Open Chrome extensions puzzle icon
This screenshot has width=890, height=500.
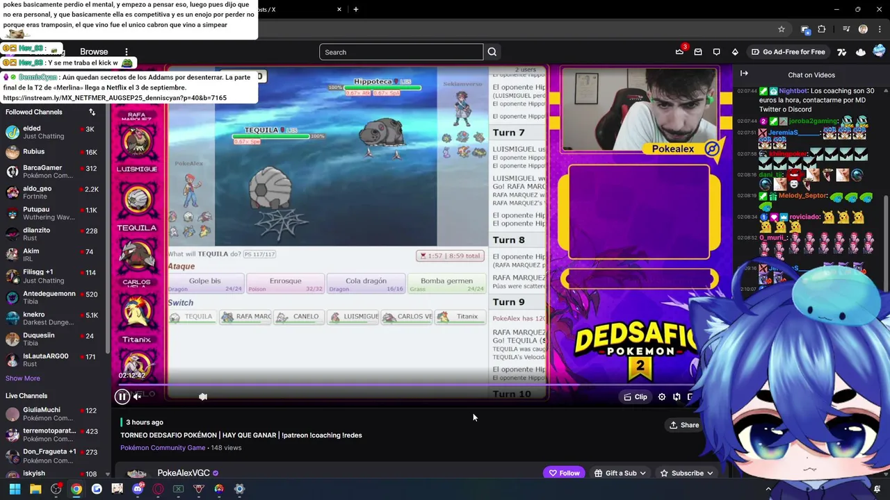click(x=821, y=29)
